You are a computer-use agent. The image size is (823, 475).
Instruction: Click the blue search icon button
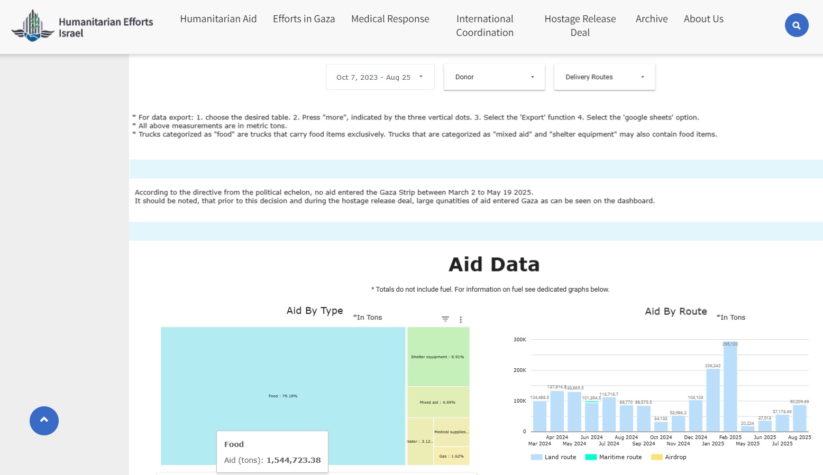coord(796,25)
